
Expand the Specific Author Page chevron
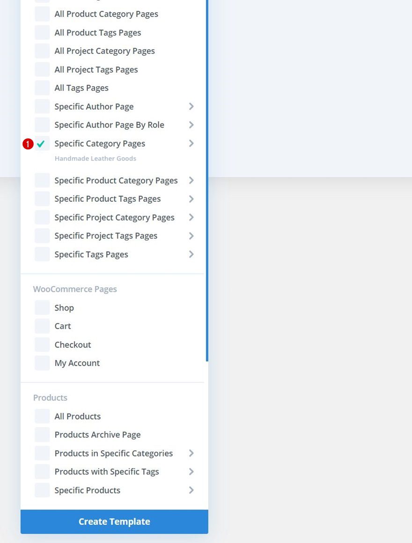[x=191, y=106]
